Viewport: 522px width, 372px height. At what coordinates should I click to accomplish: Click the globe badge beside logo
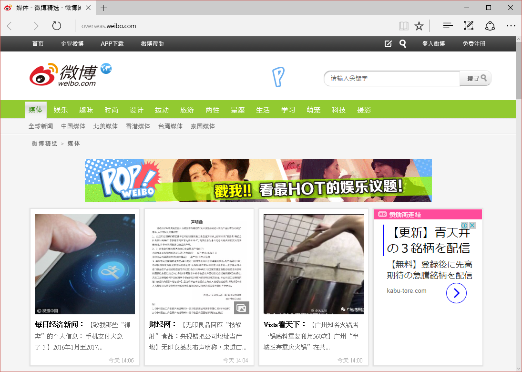pos(106,68)
